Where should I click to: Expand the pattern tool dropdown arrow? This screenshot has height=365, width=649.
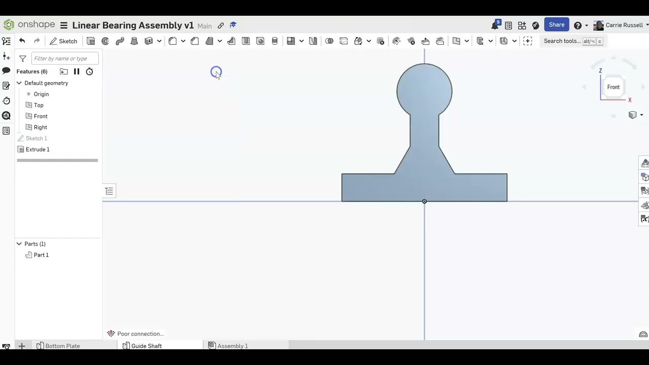[301, 41]
